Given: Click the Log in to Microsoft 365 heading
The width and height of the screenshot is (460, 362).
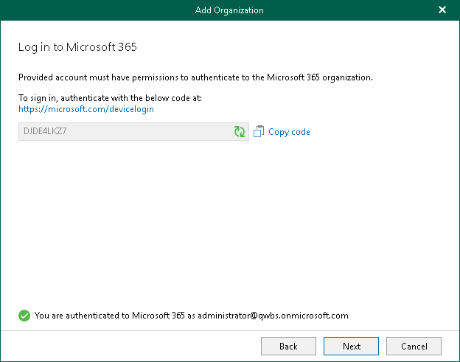Looking at the screenshot, I should tap(78, 48).
